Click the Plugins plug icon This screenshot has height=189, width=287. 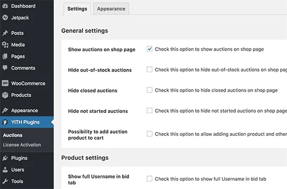coord(5,158)
